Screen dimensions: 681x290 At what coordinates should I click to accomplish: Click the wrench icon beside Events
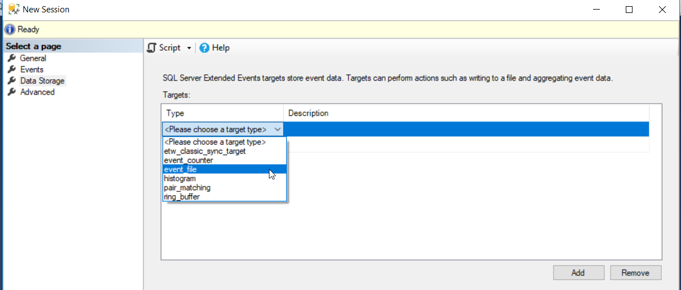click(x=11, y=69)
